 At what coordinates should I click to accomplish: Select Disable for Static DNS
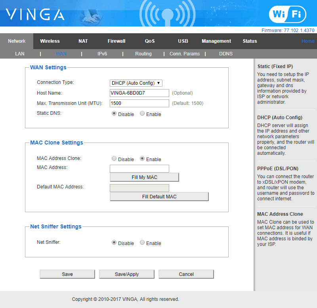coord(114,114)
